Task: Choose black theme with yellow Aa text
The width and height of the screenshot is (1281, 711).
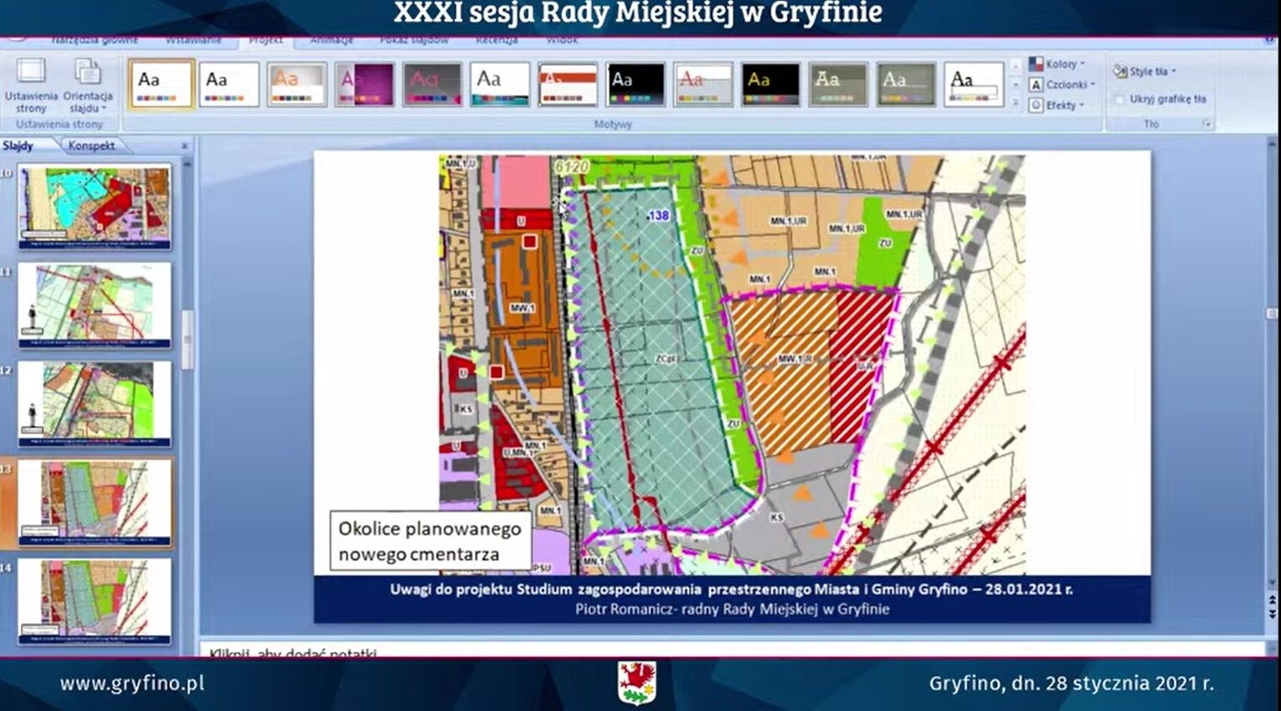Action: (770, 84)
